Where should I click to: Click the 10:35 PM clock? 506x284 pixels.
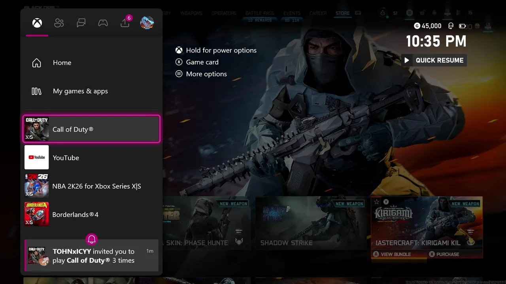click(x=436, y=41)
